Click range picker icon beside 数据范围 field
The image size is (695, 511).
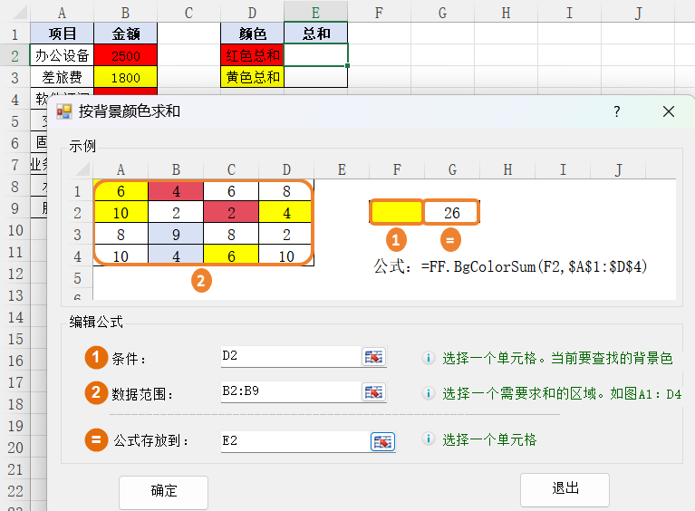click(373, 392)
